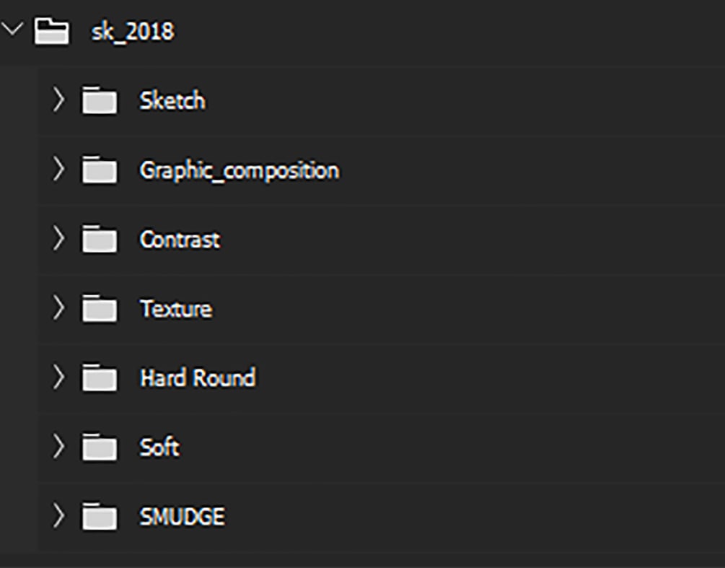
Task: Click the Hard Round folder icon
Action: pos(100,377)
